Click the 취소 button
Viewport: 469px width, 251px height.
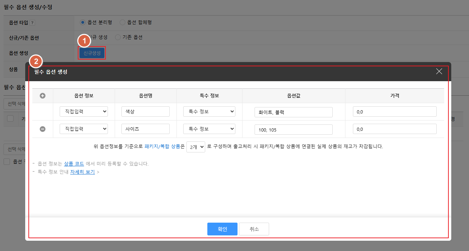pos(254,229)
